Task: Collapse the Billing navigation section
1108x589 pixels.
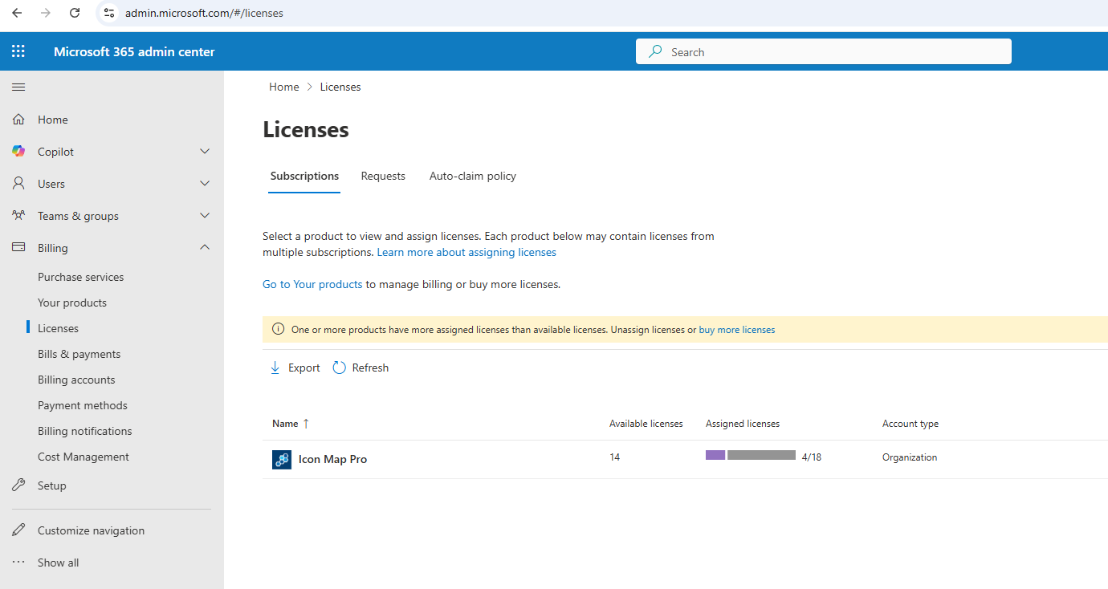Action: (x=205, y=248)
